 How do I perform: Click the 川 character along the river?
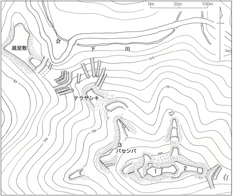tap(127, 49)
